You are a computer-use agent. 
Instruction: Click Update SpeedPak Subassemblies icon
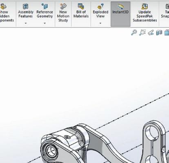145,7
